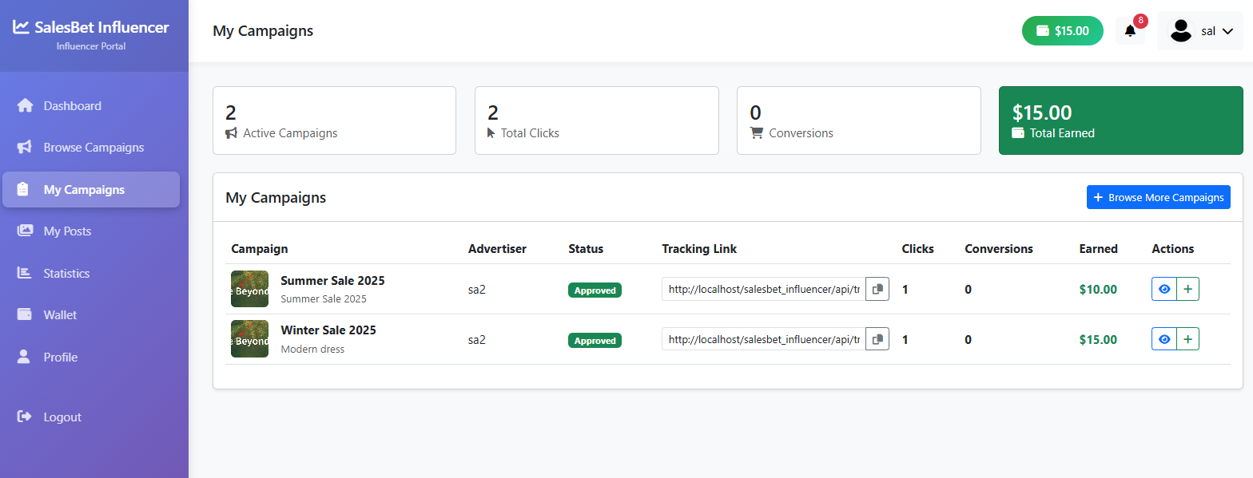Click the Conversions stat card

(858, 120)
